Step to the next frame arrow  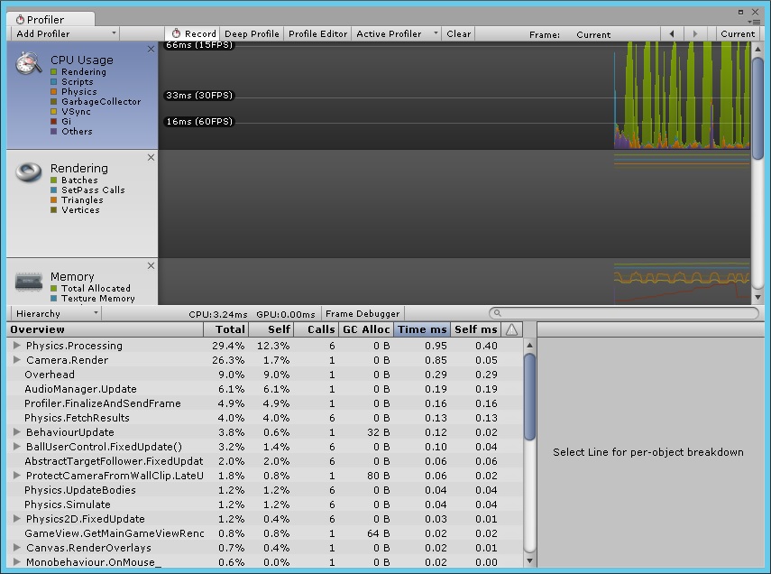pyautogui.click(x=694, y=34)
